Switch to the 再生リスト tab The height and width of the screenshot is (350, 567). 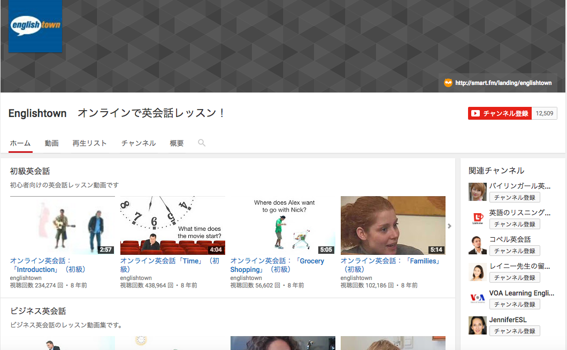89,143
